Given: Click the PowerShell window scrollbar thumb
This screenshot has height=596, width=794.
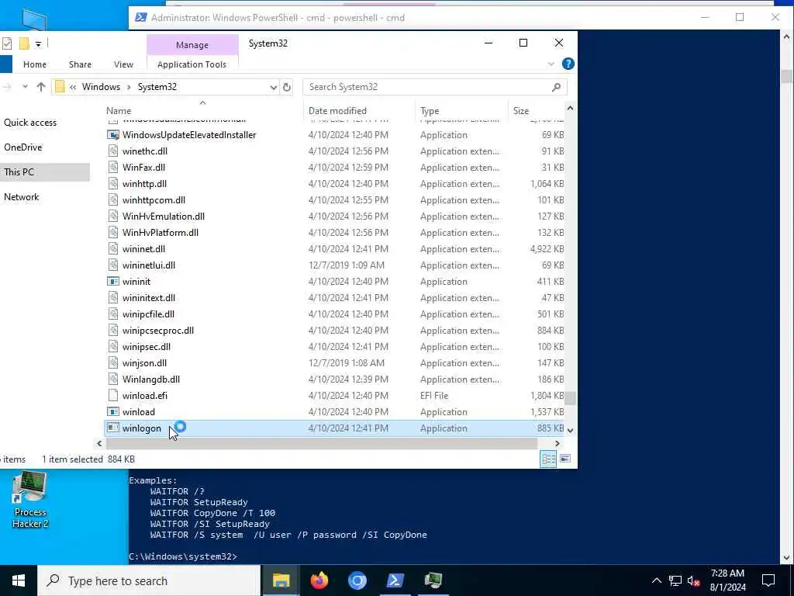Looking at the screenshot, I should click(786, 77).
